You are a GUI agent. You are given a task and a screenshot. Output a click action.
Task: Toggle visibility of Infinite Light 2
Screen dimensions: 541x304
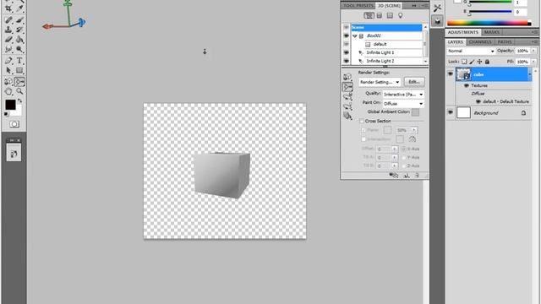346,61
